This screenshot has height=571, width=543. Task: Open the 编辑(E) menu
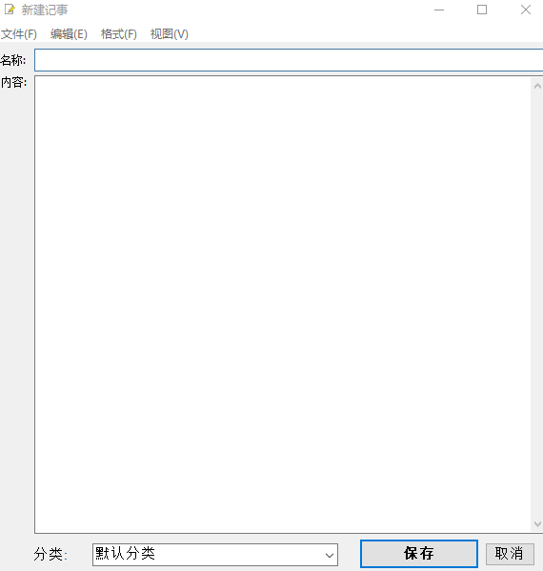point(69,34)
